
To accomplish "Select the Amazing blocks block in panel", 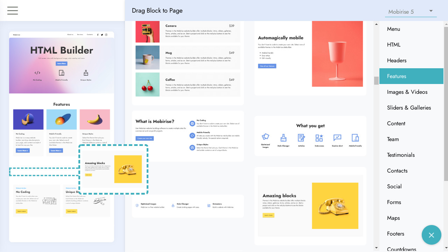I will (310, 206).
